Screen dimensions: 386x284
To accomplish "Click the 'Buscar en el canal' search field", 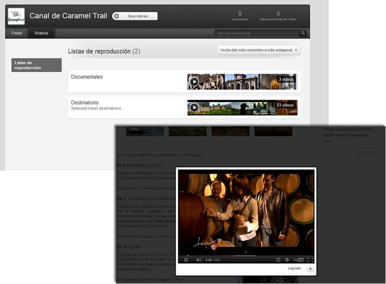I will 257,33.
